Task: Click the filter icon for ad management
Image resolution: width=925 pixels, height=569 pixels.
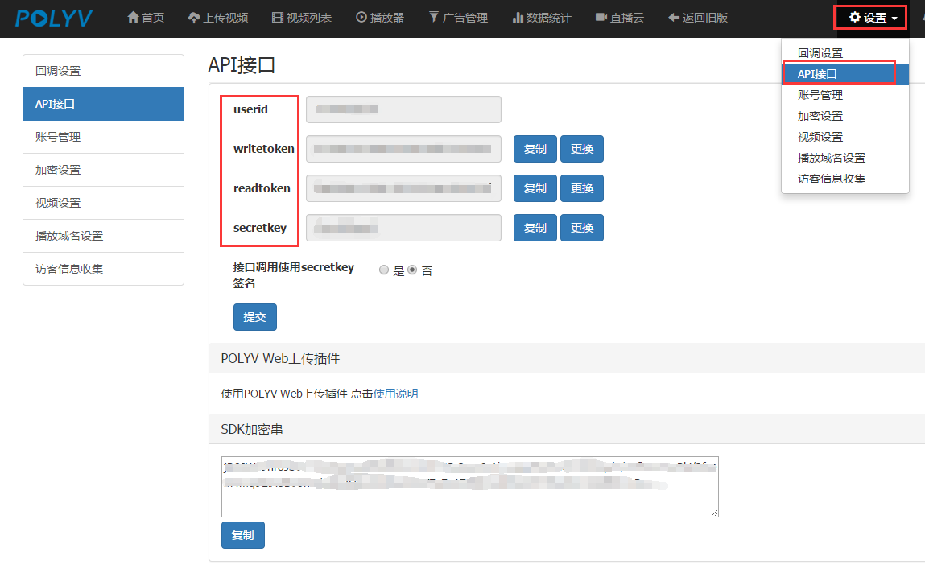Action: (434, 18)
